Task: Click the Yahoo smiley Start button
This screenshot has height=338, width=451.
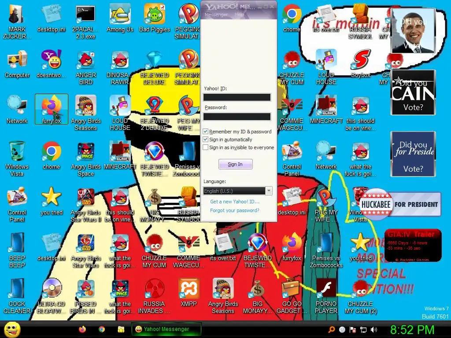Action: click(12, 329)
